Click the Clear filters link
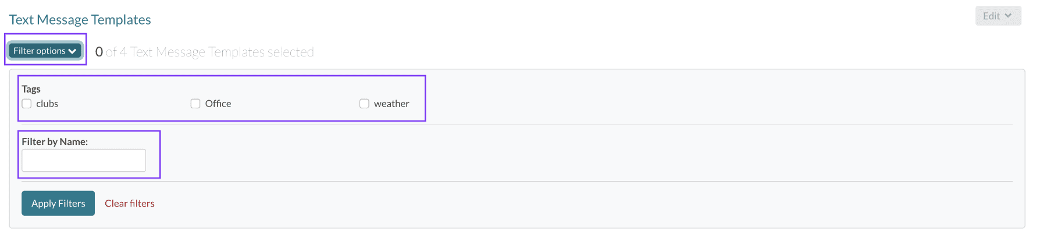Screen dimensions: 1047x241 pos(130,203)
